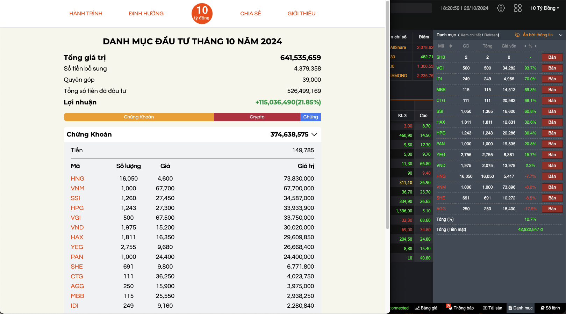Open PAN stock link in portfolio table
This screenshot has width=566, height=314.
pos(77,257)
